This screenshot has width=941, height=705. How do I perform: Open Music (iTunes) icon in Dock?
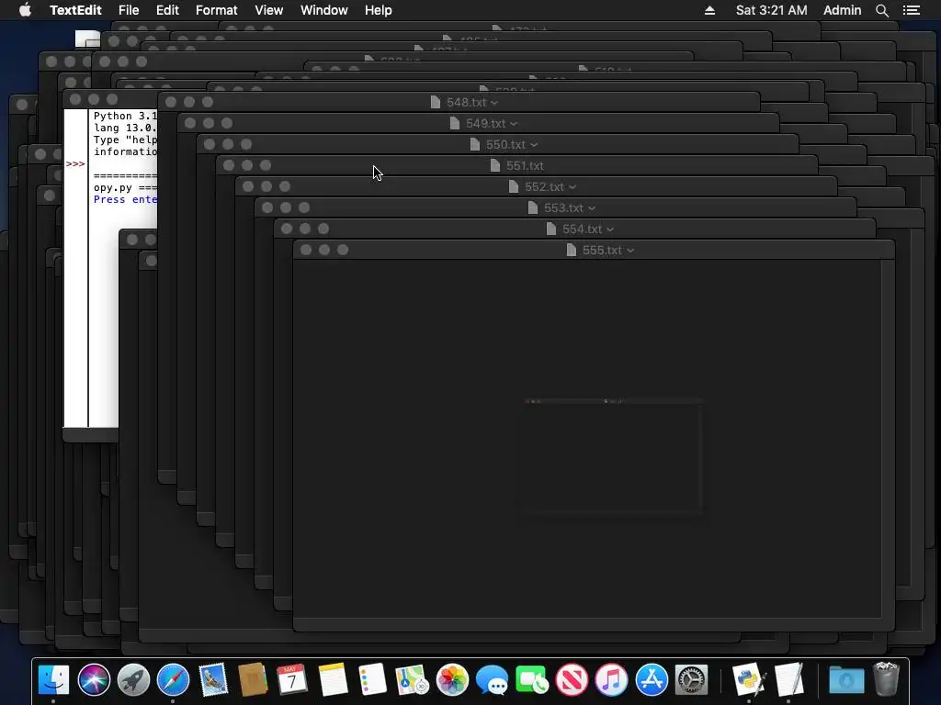[611, 680]
